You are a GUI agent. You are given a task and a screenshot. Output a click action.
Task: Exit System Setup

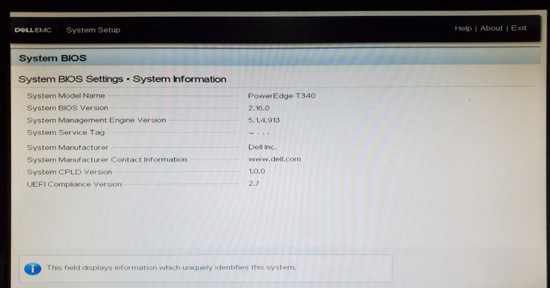coord(519,27)
